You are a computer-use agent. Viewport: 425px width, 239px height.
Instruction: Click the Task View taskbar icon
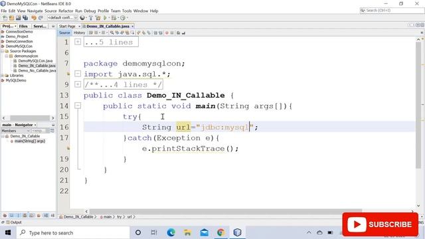coord(154,232)
